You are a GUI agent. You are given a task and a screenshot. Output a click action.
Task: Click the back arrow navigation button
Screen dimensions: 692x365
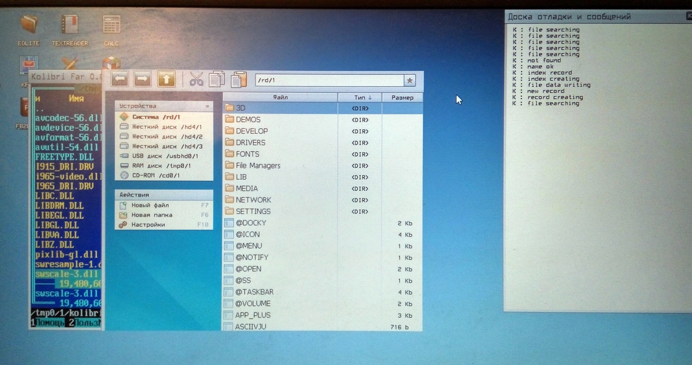tap(120, 78)
